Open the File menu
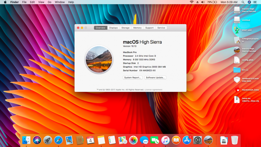Viewport: 261px width, 147px height. [x=24, y=2]
